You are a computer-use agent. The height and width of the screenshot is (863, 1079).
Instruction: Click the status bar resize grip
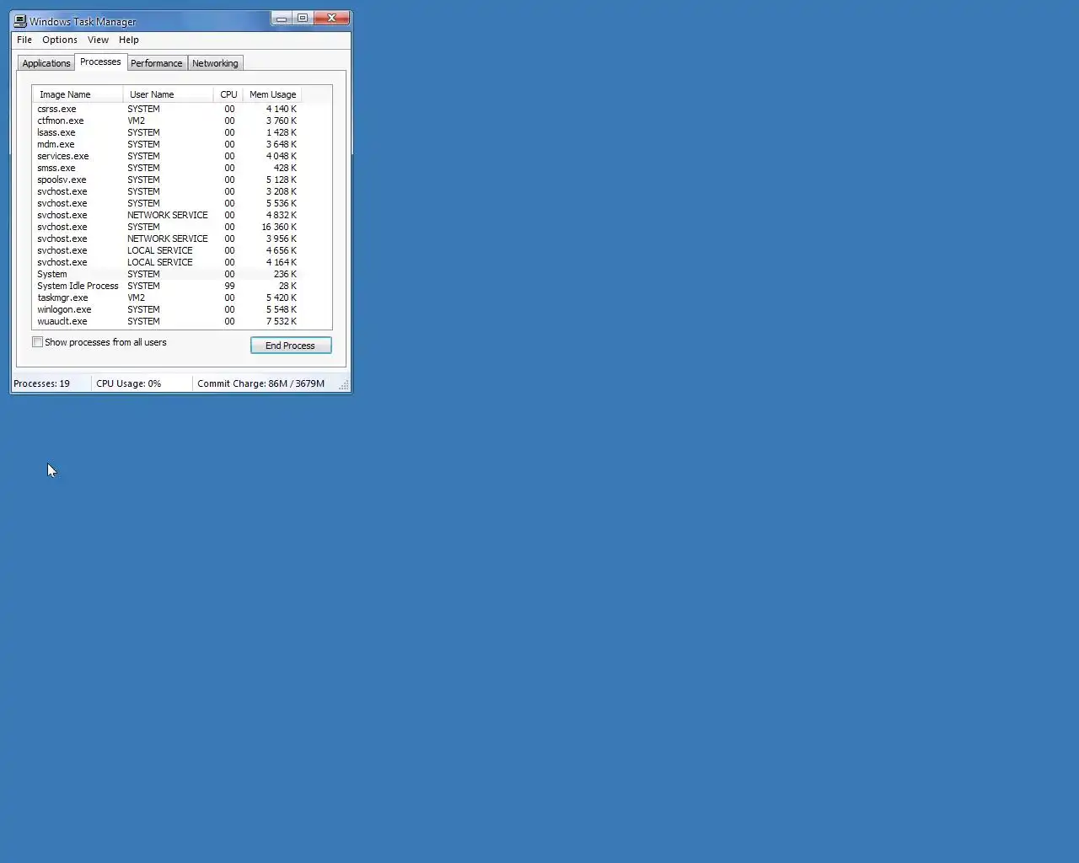[344, 385]
